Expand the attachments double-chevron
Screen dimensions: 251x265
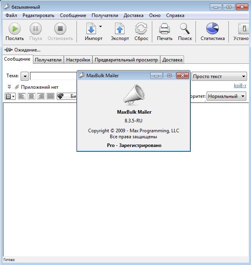[9, 87]
